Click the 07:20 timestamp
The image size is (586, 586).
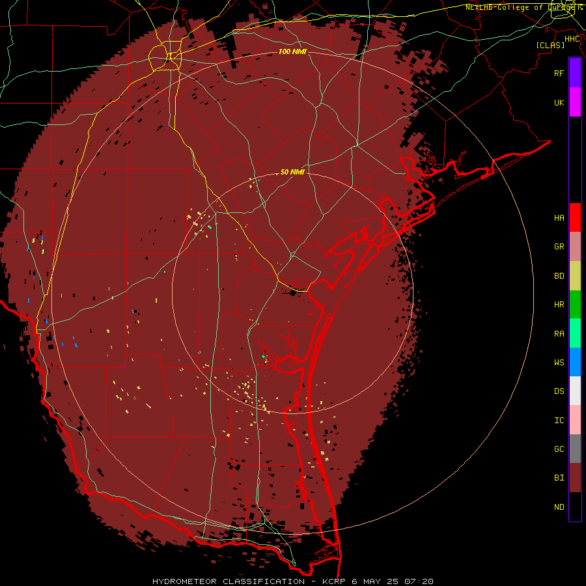419,581
